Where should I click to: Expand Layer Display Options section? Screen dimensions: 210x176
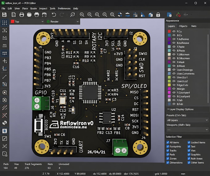pos(180,109)
